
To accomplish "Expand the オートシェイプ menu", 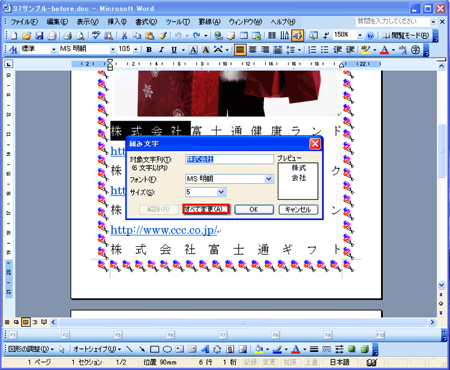I will (97, 349).
